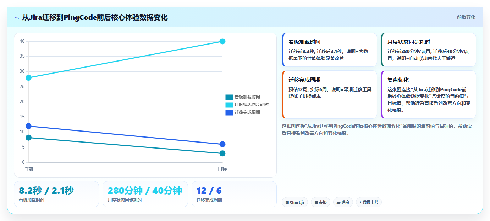Click the 表格 tag
This screenshot has height=221, width=490.
point(320,202)
